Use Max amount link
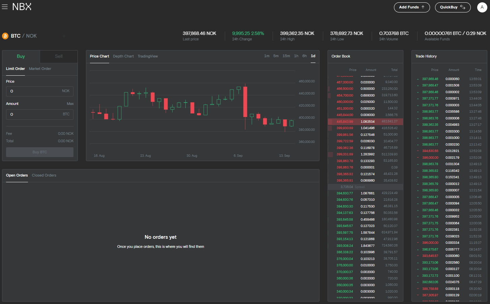This screenshot has width=490, height=304. 70,104
